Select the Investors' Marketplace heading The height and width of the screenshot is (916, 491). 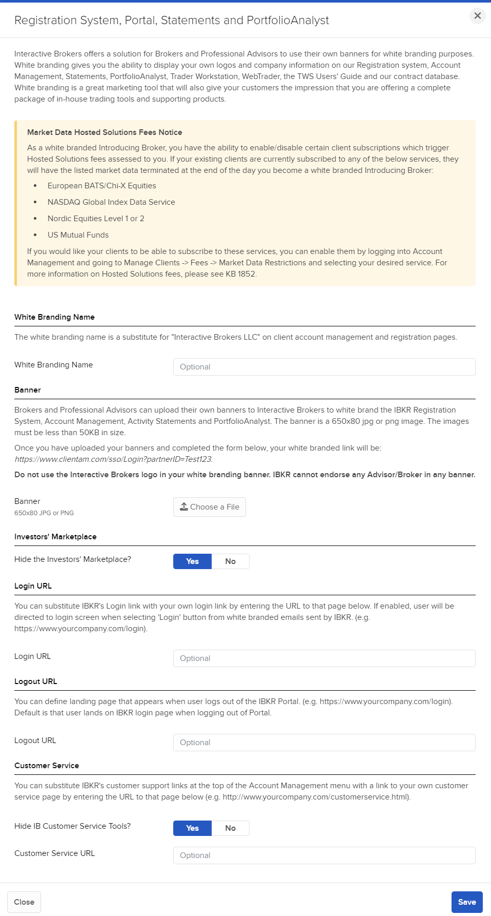pos(55,537)
